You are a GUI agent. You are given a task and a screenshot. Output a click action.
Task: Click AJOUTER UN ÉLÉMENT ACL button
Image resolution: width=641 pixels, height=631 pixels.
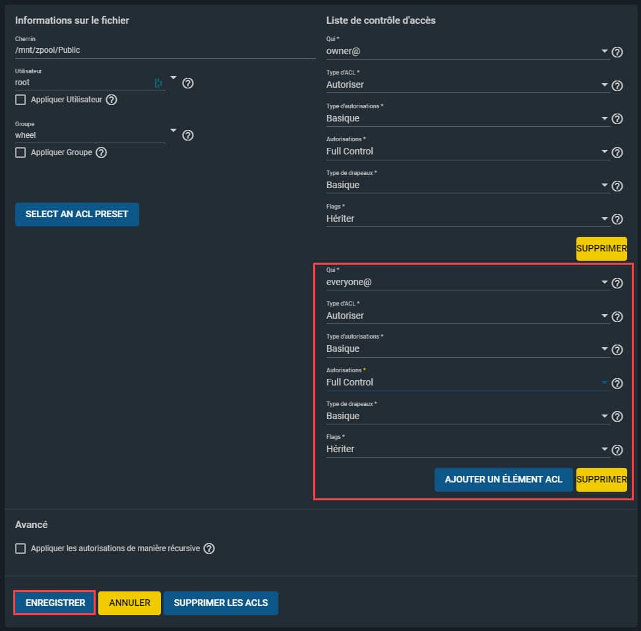pos(503,480)
